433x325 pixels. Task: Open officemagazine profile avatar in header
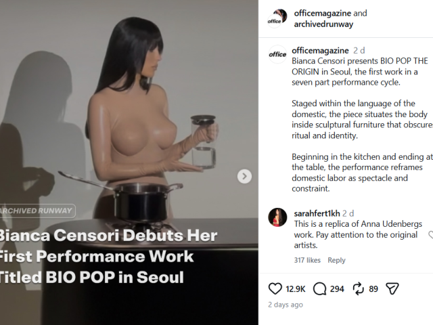277,18
